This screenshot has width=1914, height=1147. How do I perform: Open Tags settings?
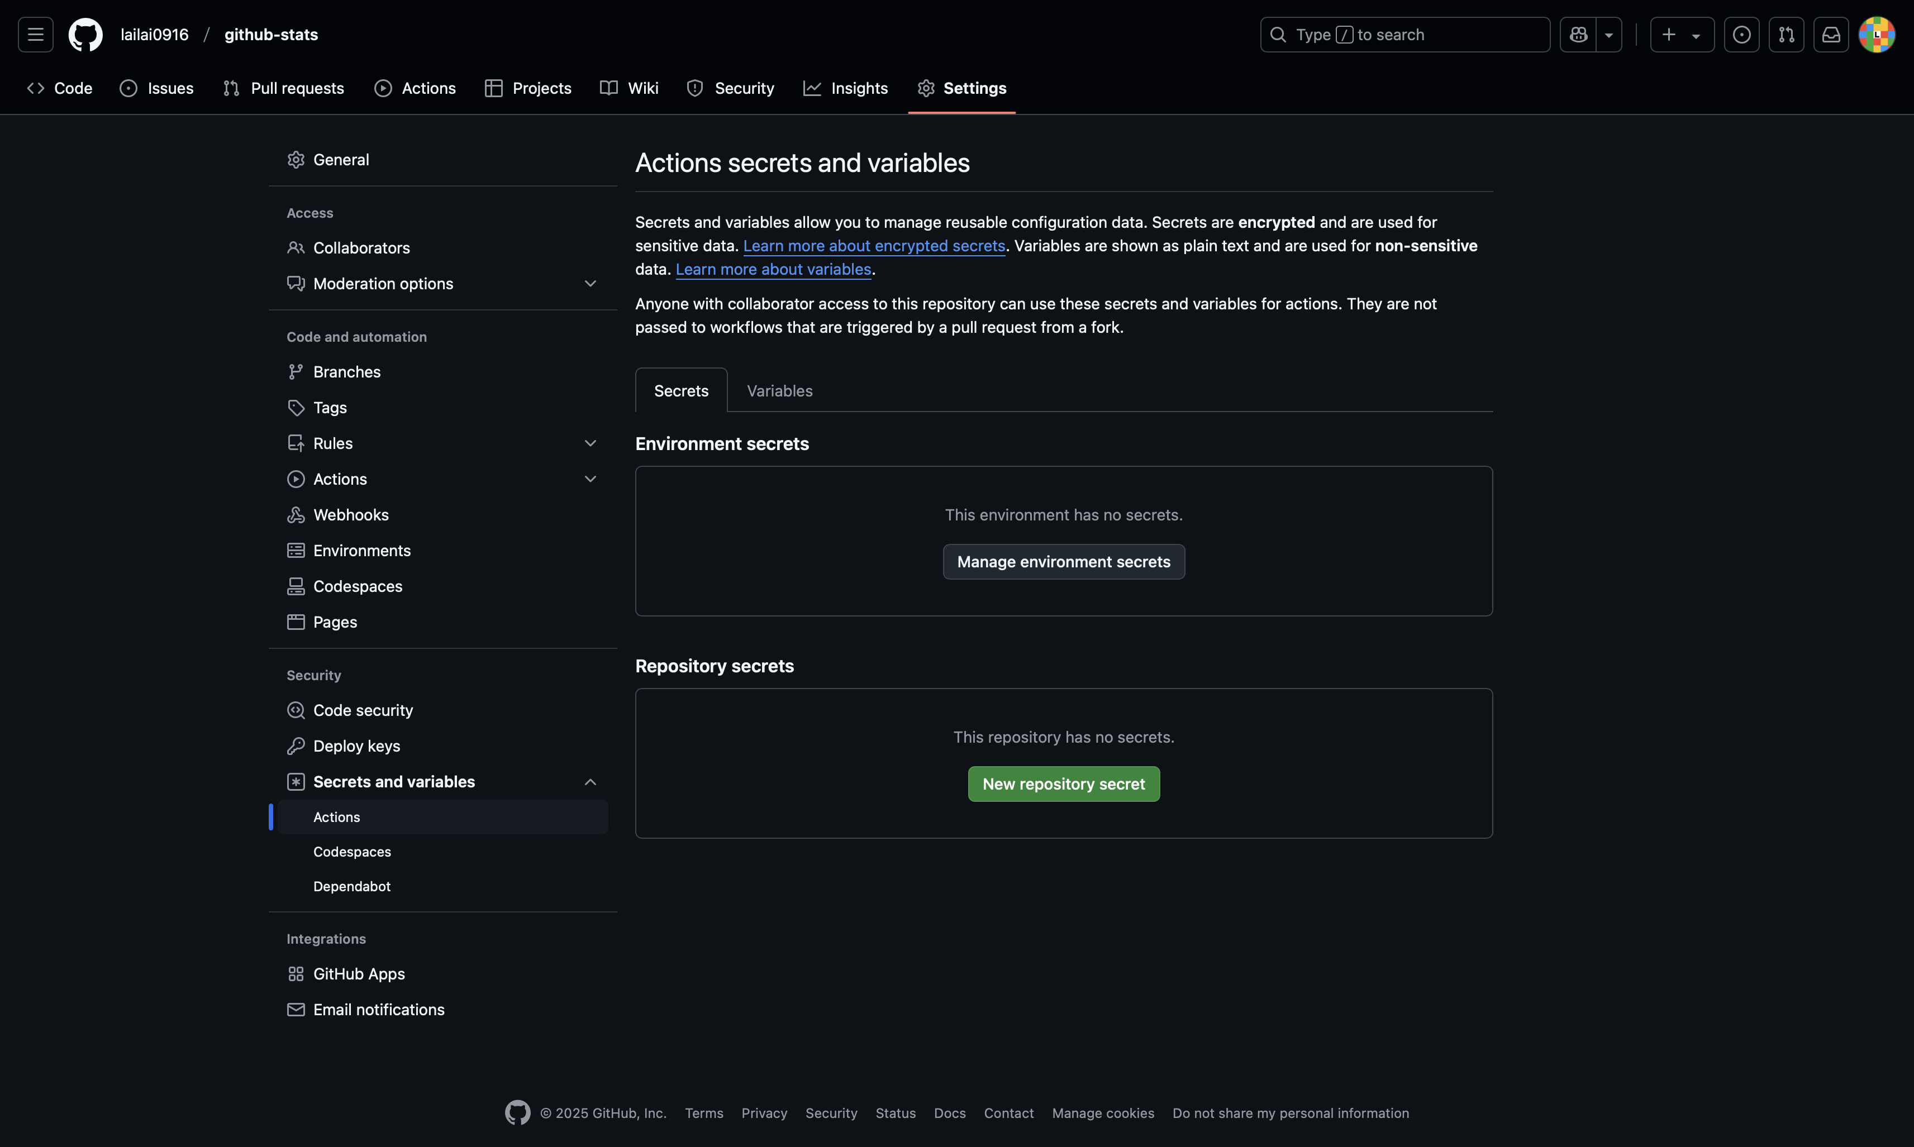pos(443,407)
